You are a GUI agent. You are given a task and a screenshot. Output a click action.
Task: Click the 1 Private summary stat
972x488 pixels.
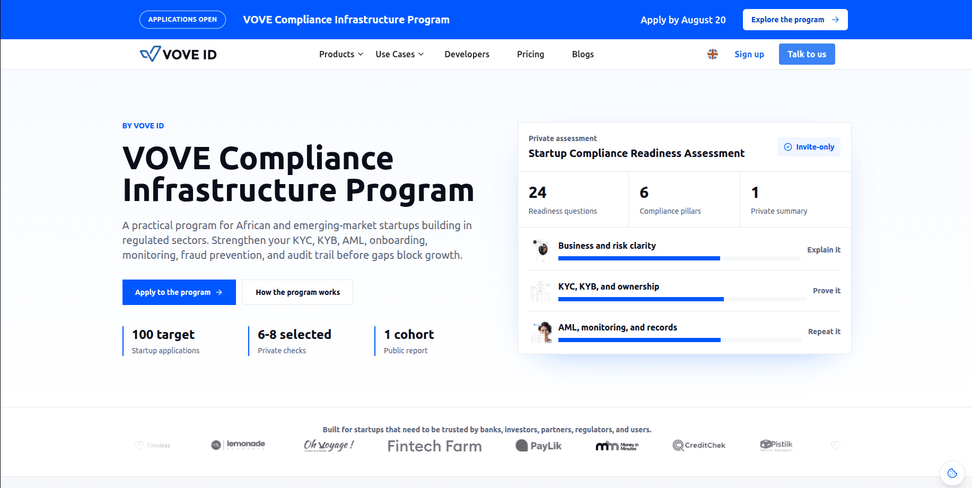click(x=795, y=199)
